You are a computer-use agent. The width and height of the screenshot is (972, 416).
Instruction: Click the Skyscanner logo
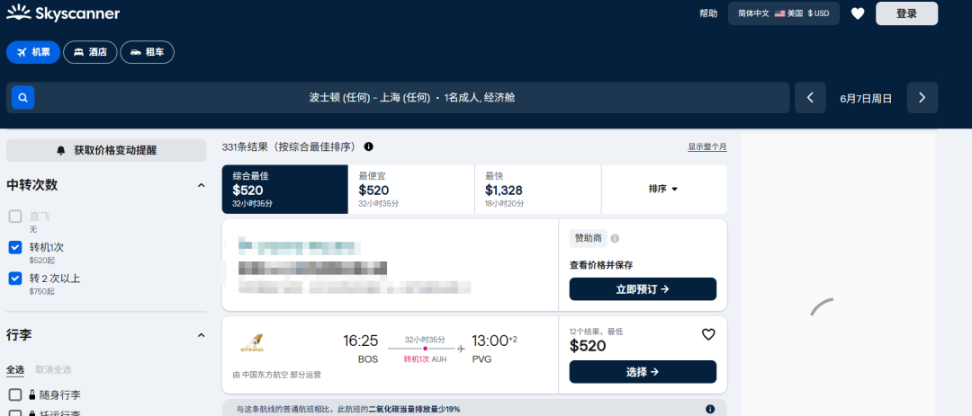[x=63, y=13]
